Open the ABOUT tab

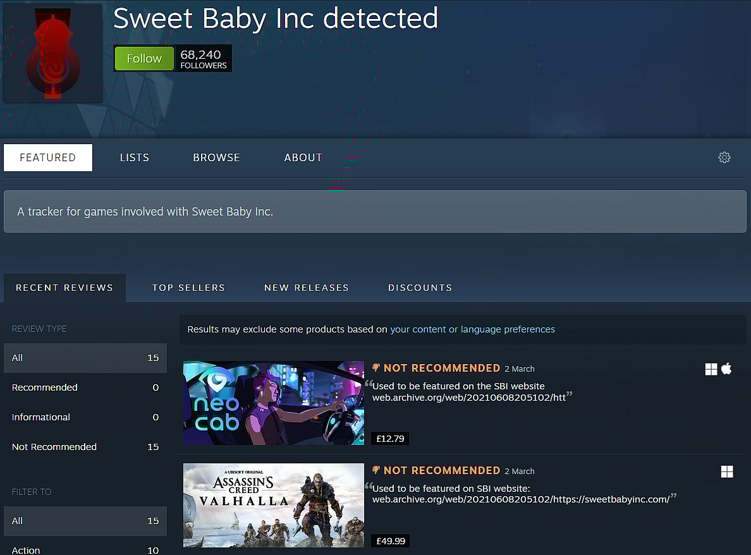pyautogui.click(x=303, y=157)
